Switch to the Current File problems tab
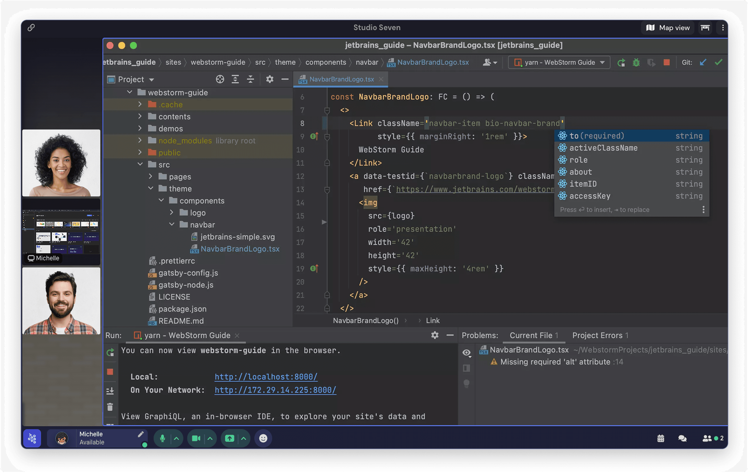This screenshot has width=749, height=475. 534,336
